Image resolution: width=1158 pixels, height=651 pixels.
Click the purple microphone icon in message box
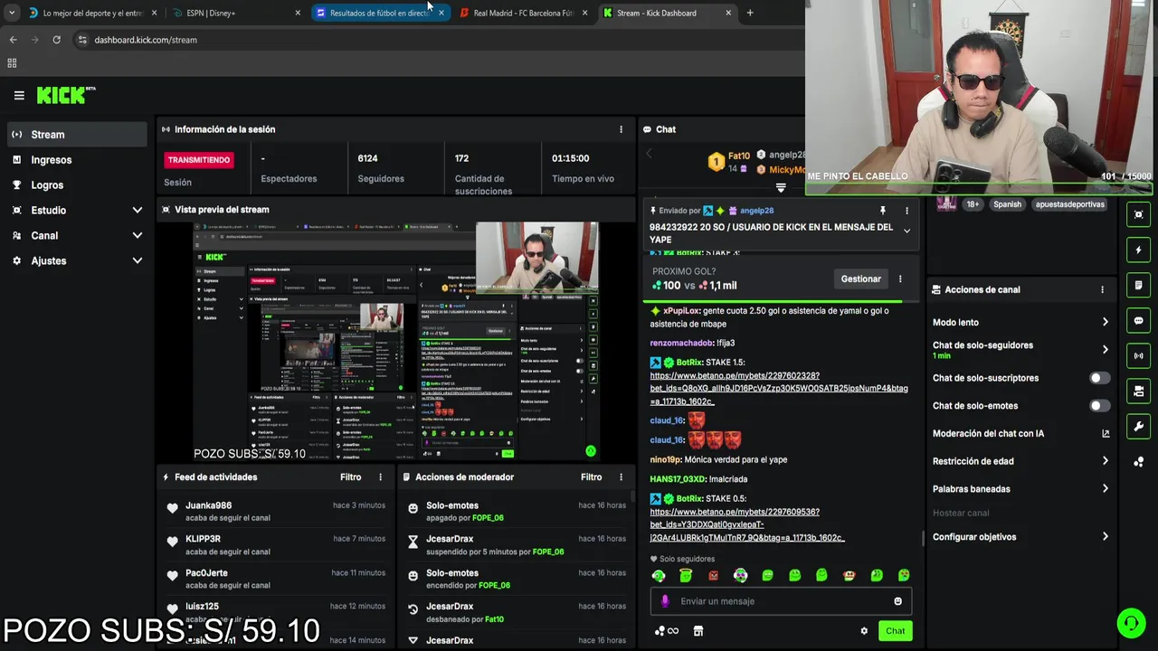(x=665, y=601)
